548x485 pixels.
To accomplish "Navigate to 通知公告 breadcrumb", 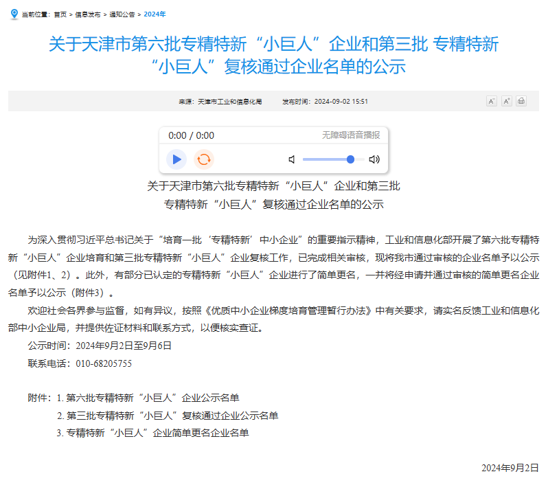I will tap(124, 14).
